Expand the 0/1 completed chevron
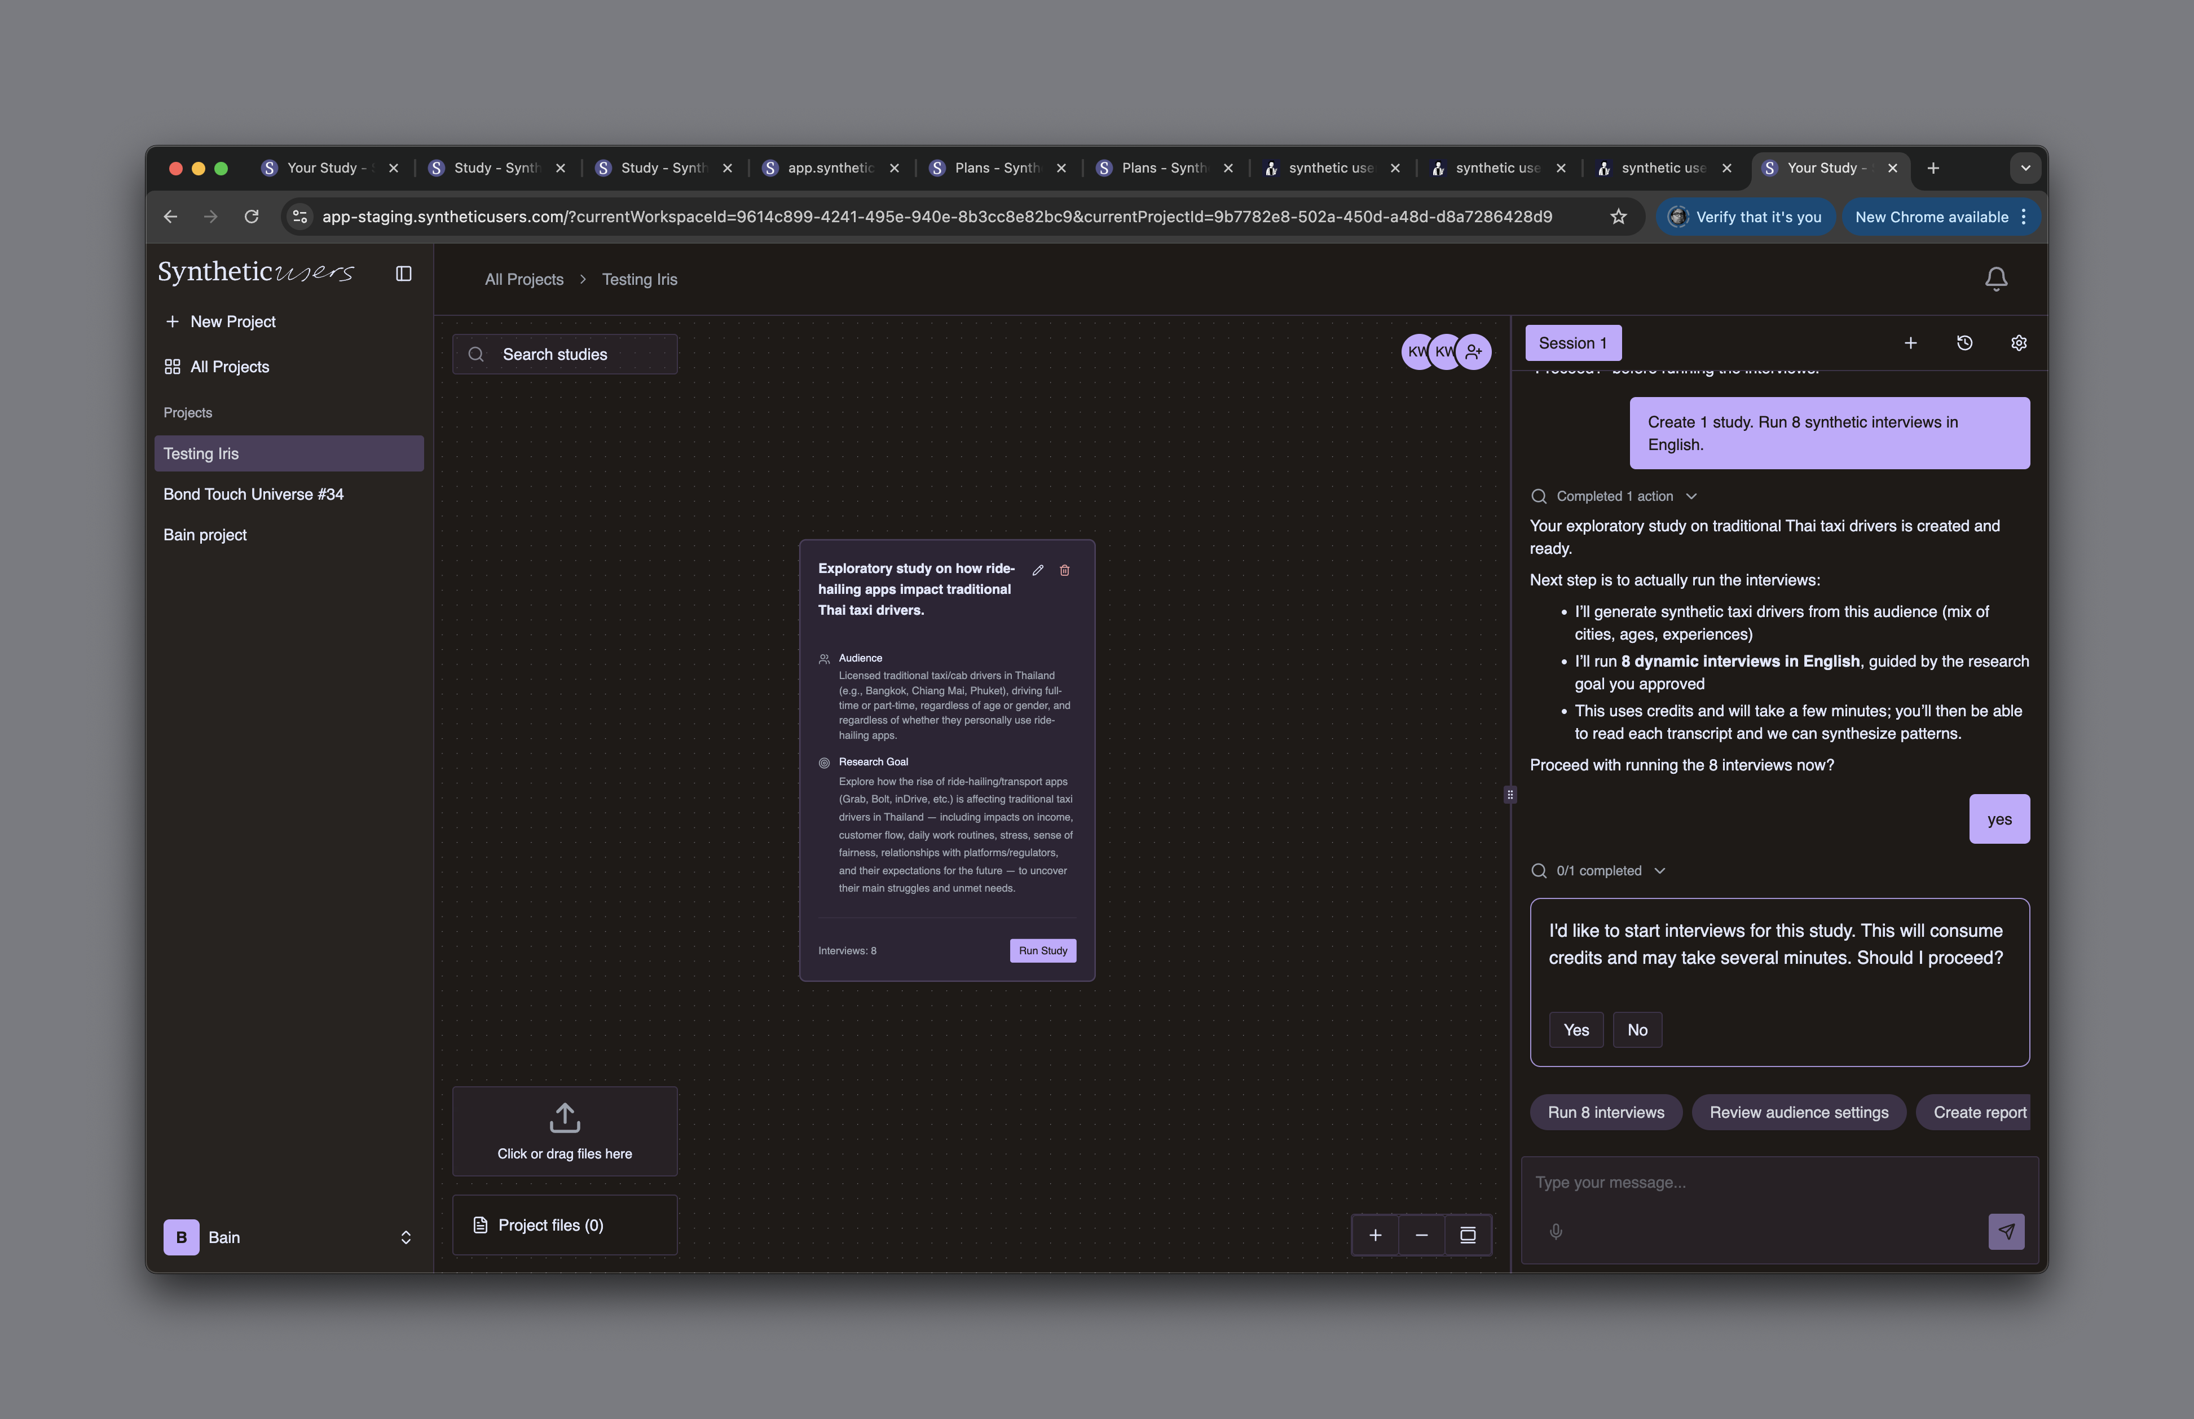 click(1659, 871)
